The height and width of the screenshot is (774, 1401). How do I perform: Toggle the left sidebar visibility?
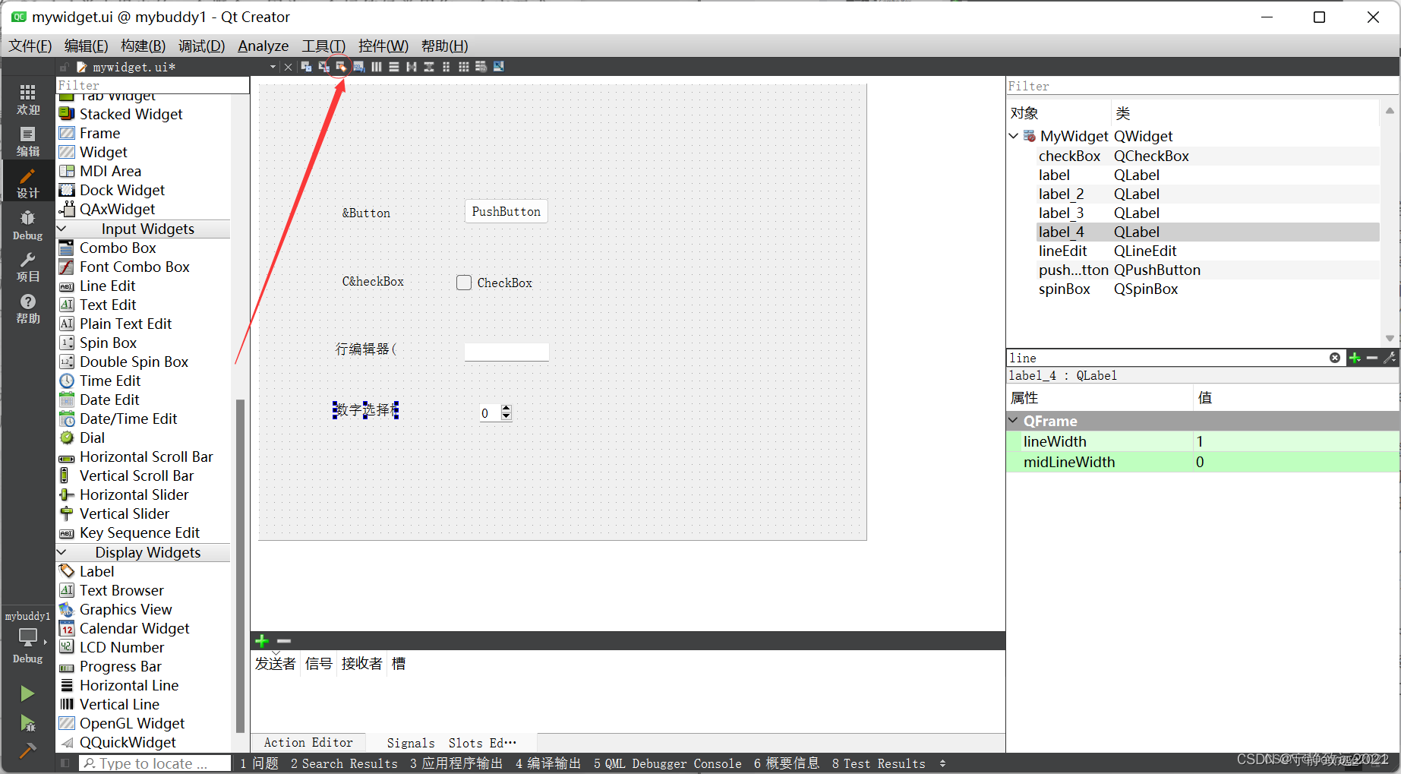(x=65, y=763)
